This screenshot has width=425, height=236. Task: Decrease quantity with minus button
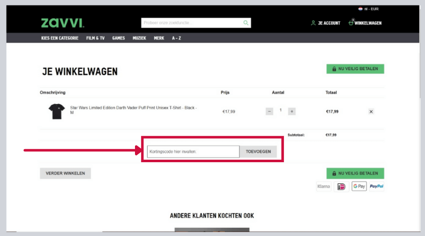(269, 111)
